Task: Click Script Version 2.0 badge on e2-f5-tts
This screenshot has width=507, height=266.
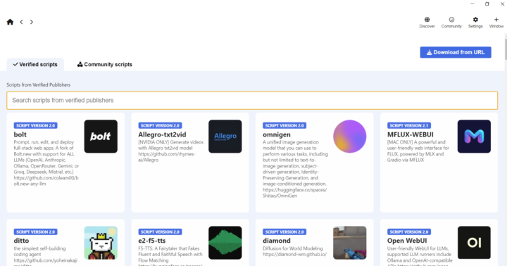Action: (160, 232)
